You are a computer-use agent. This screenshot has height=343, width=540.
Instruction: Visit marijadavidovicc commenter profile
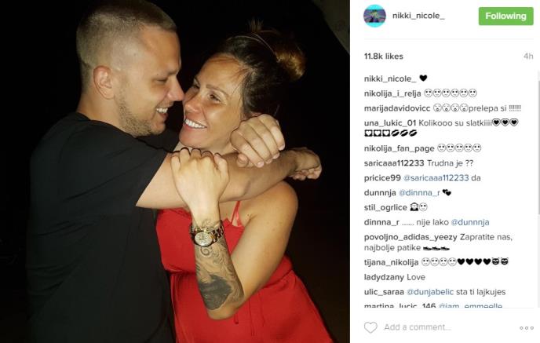(397, 108)
